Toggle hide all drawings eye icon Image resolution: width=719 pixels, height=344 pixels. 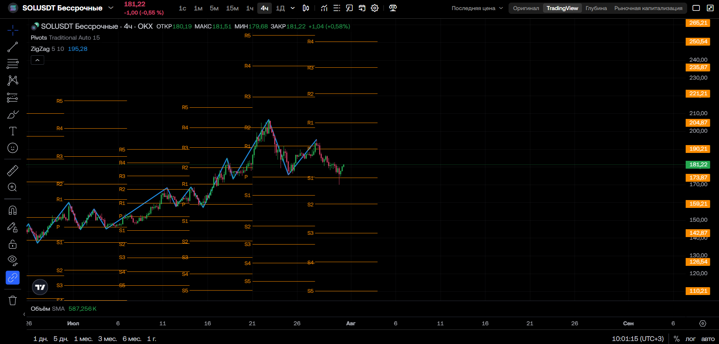point(12,261)
